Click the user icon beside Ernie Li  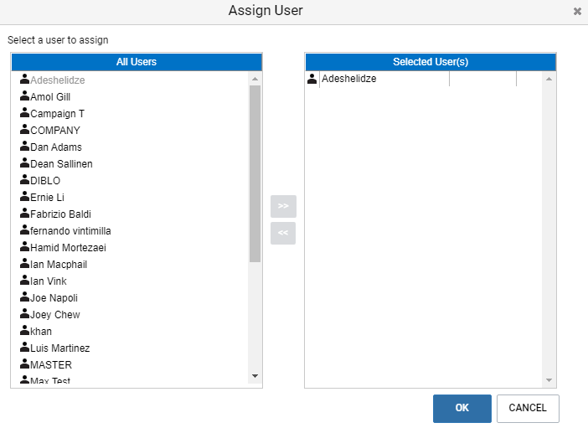(x=25, y=196)
